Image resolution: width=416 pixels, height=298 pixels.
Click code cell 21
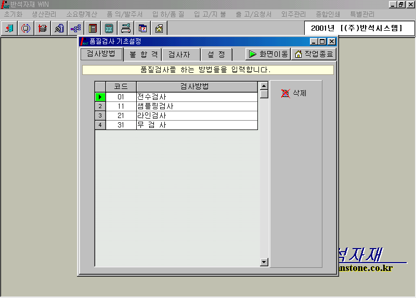click(x=121, y=115)
